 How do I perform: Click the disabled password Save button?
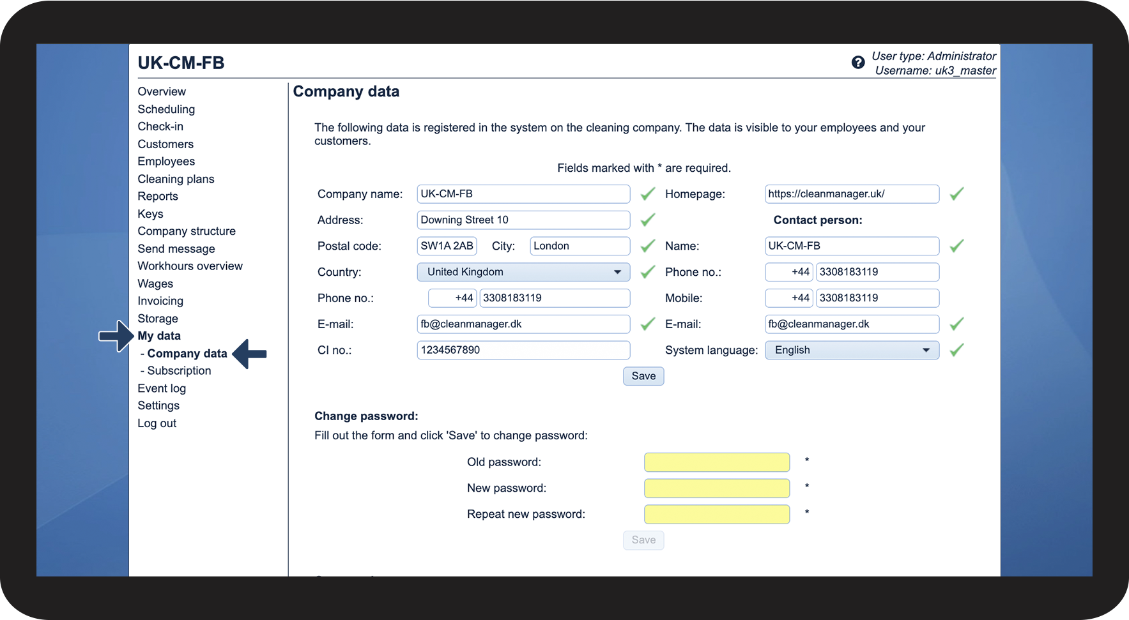(643, 540)
